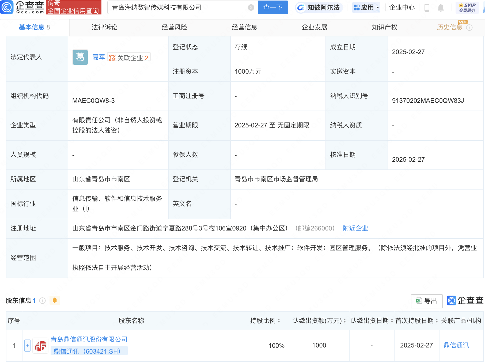The width and height of the screenshot is (485, 363).
Task: Sort by 认缴出资额(万元) column
Action: pos(344,321)
